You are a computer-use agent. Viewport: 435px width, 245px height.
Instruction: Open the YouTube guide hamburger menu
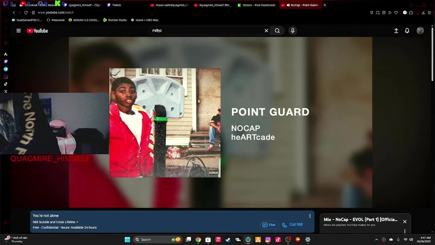point(19,31)
